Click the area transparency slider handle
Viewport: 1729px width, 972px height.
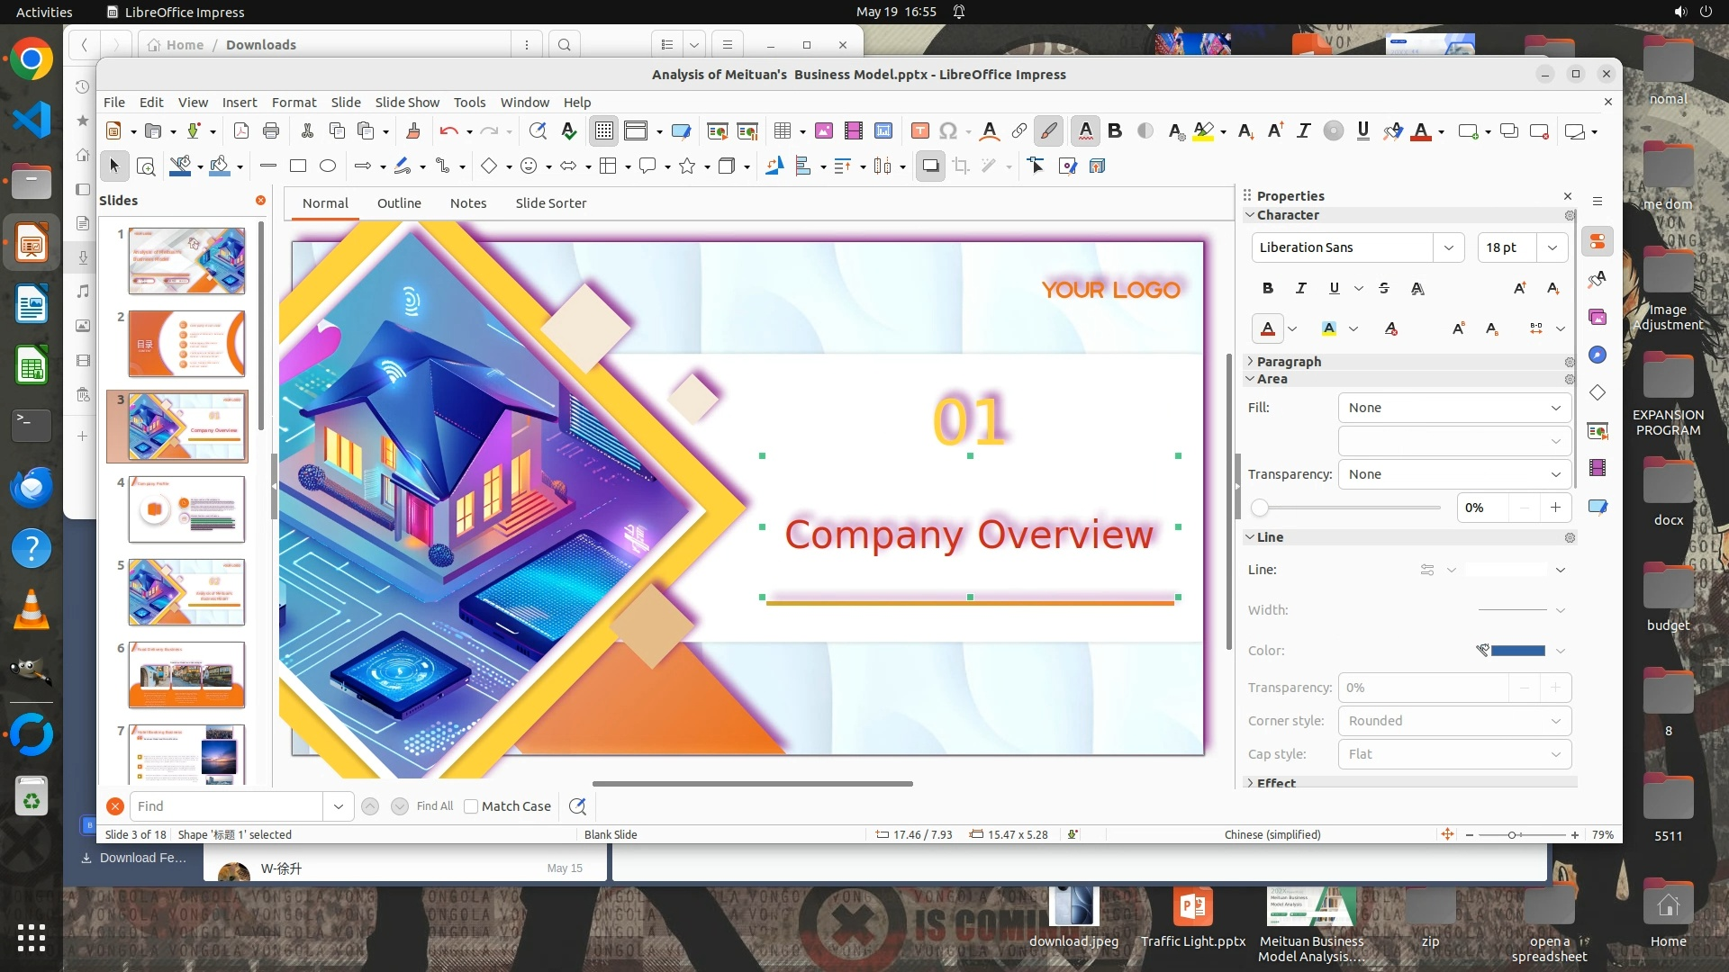pyautogui.click(x=1260, y=508)
